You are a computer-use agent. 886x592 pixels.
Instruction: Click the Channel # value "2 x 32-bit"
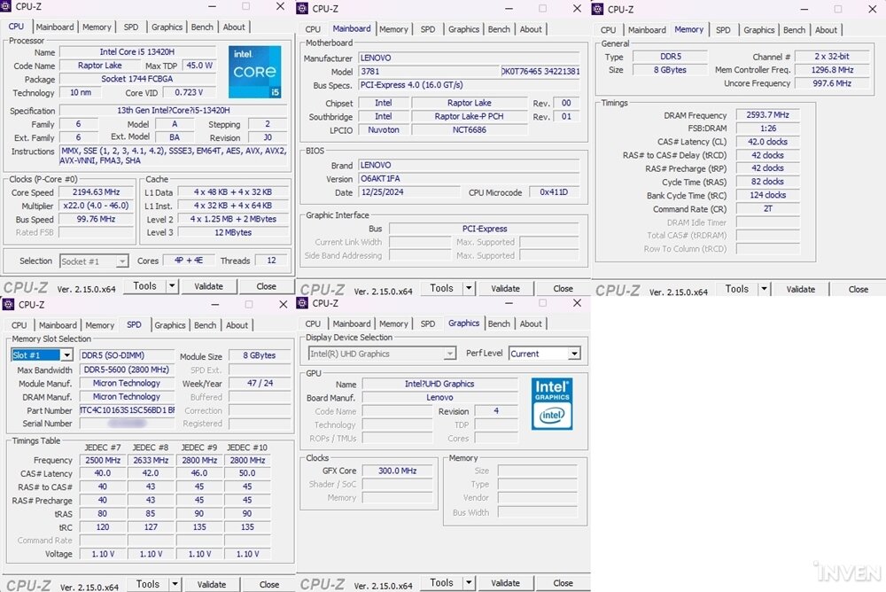[x=832, y=57]
